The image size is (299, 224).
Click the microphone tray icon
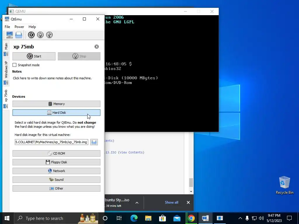(247, 218)
